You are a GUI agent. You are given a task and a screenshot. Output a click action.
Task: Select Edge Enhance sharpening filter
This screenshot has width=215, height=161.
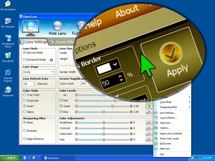(x=34, y=139)
